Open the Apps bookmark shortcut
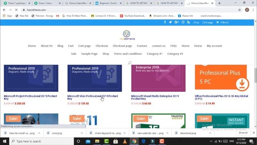257x145 pixels. point(8,16)
